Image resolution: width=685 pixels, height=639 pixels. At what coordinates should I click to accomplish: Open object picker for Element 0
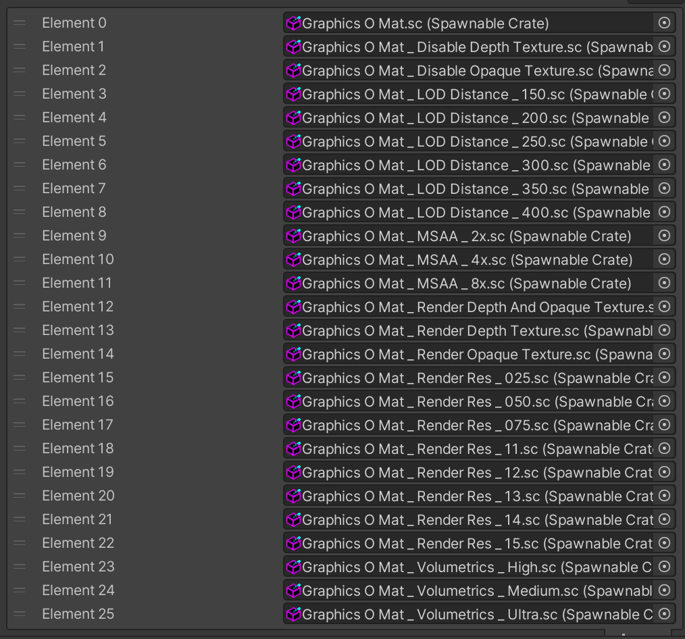[664, 23]
